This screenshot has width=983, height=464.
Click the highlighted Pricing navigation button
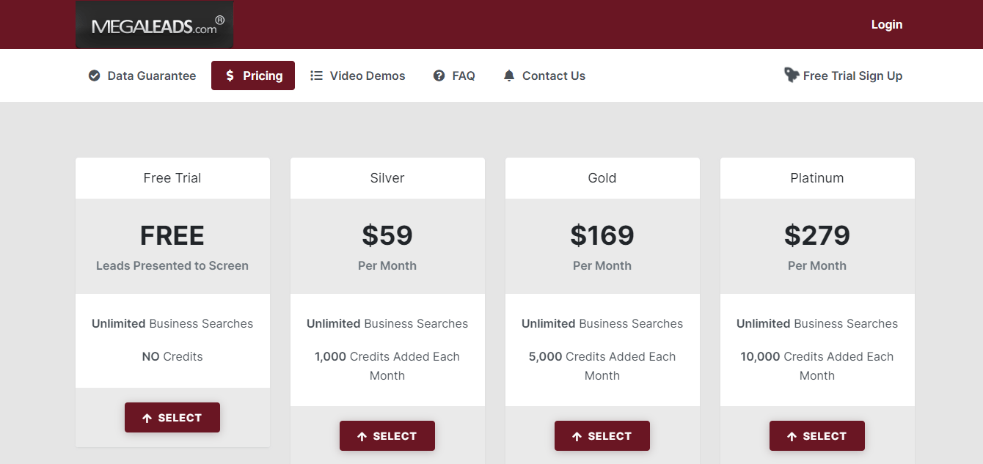click(x=253, y=76)
